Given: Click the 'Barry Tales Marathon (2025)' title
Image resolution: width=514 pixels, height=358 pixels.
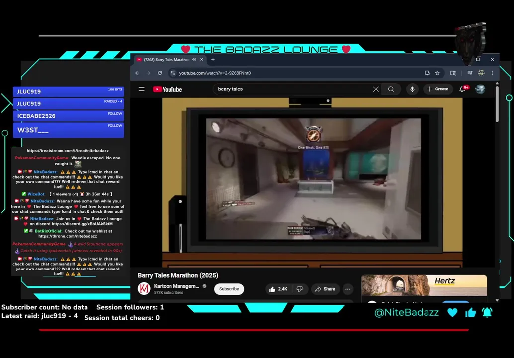Looking at the screenshot, I should click(177, 275).
